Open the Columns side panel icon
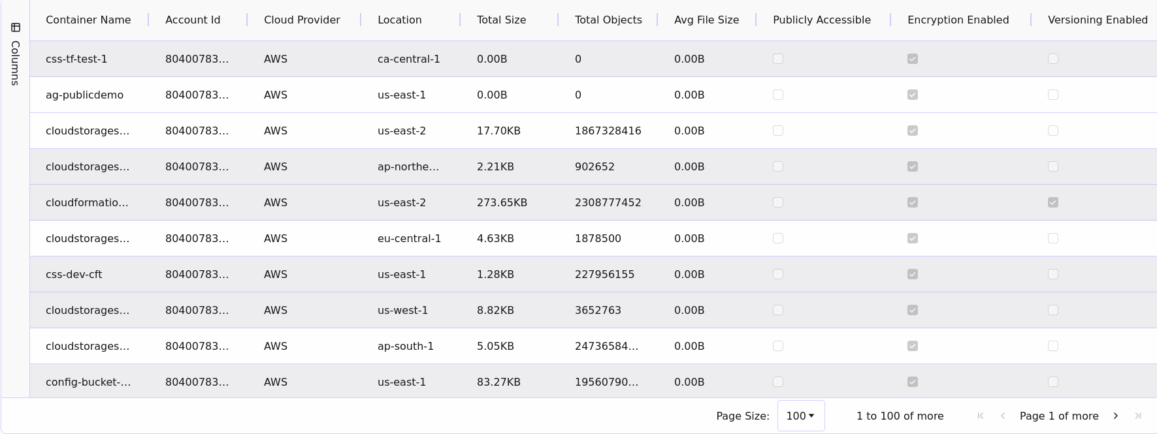The height and width of the screenshot is (434, 1157). coord(16,27)
